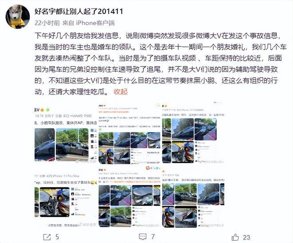Viewport: 293px width, 243px height.
Task: Open the bottom-middle screenshot thumbnail
Action: [x=129, y=197]
